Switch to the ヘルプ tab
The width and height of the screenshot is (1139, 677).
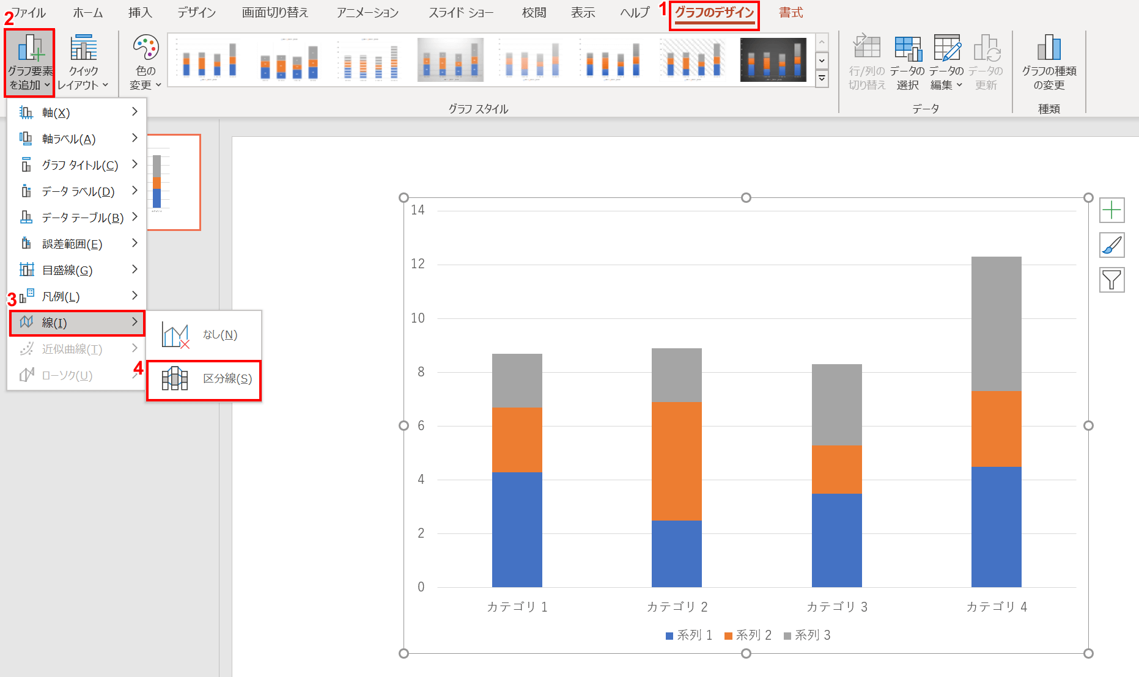(x=635, y=13)
